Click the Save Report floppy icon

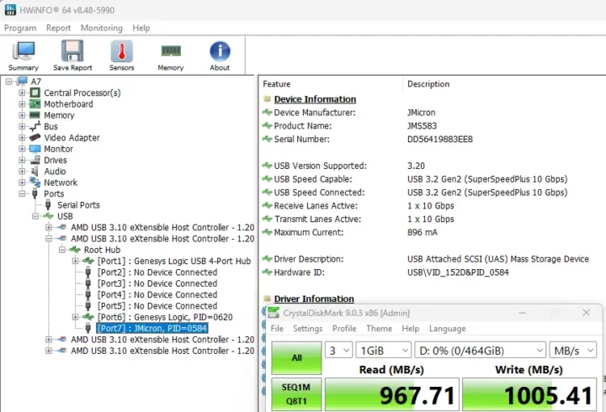click(x=72, y=50)
